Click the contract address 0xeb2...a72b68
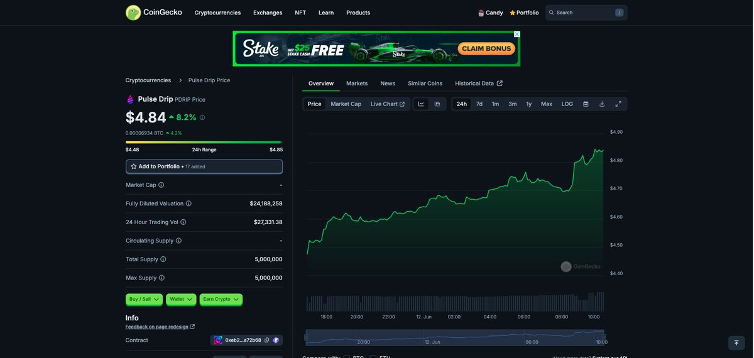 point(243,340)
